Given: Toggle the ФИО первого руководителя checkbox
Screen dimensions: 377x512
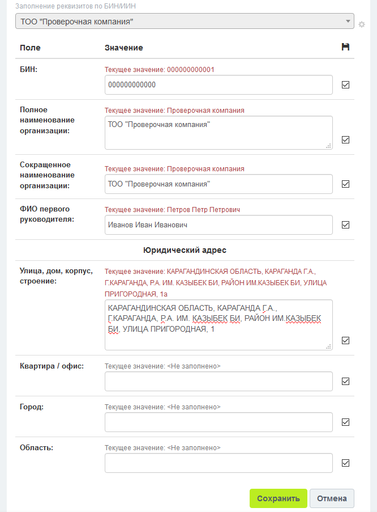Looking at the screenshot, I should pyautogui.click(x=345, y=225).
